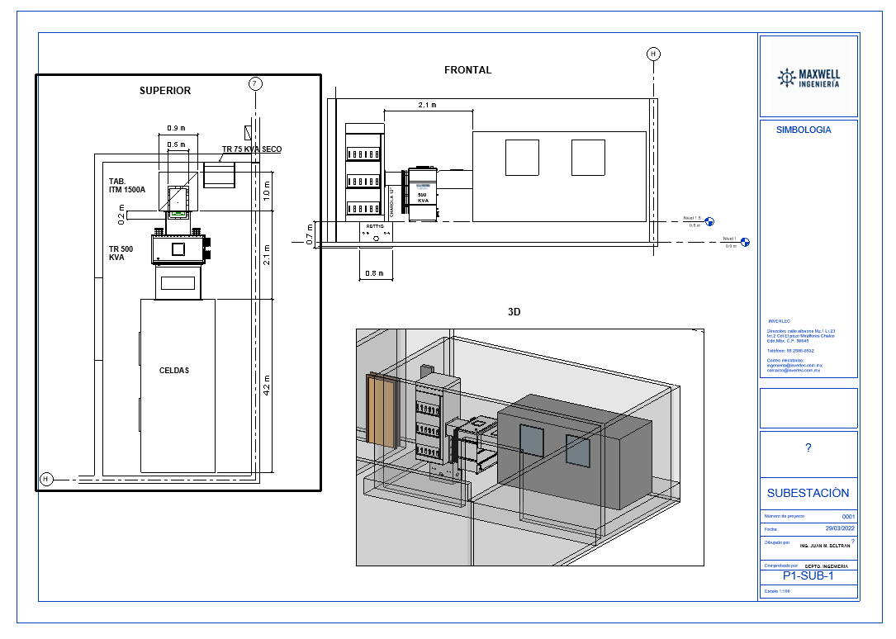Select the right window square in FRONTAL view
896x639 pixels.
click(x=588, y=158)
